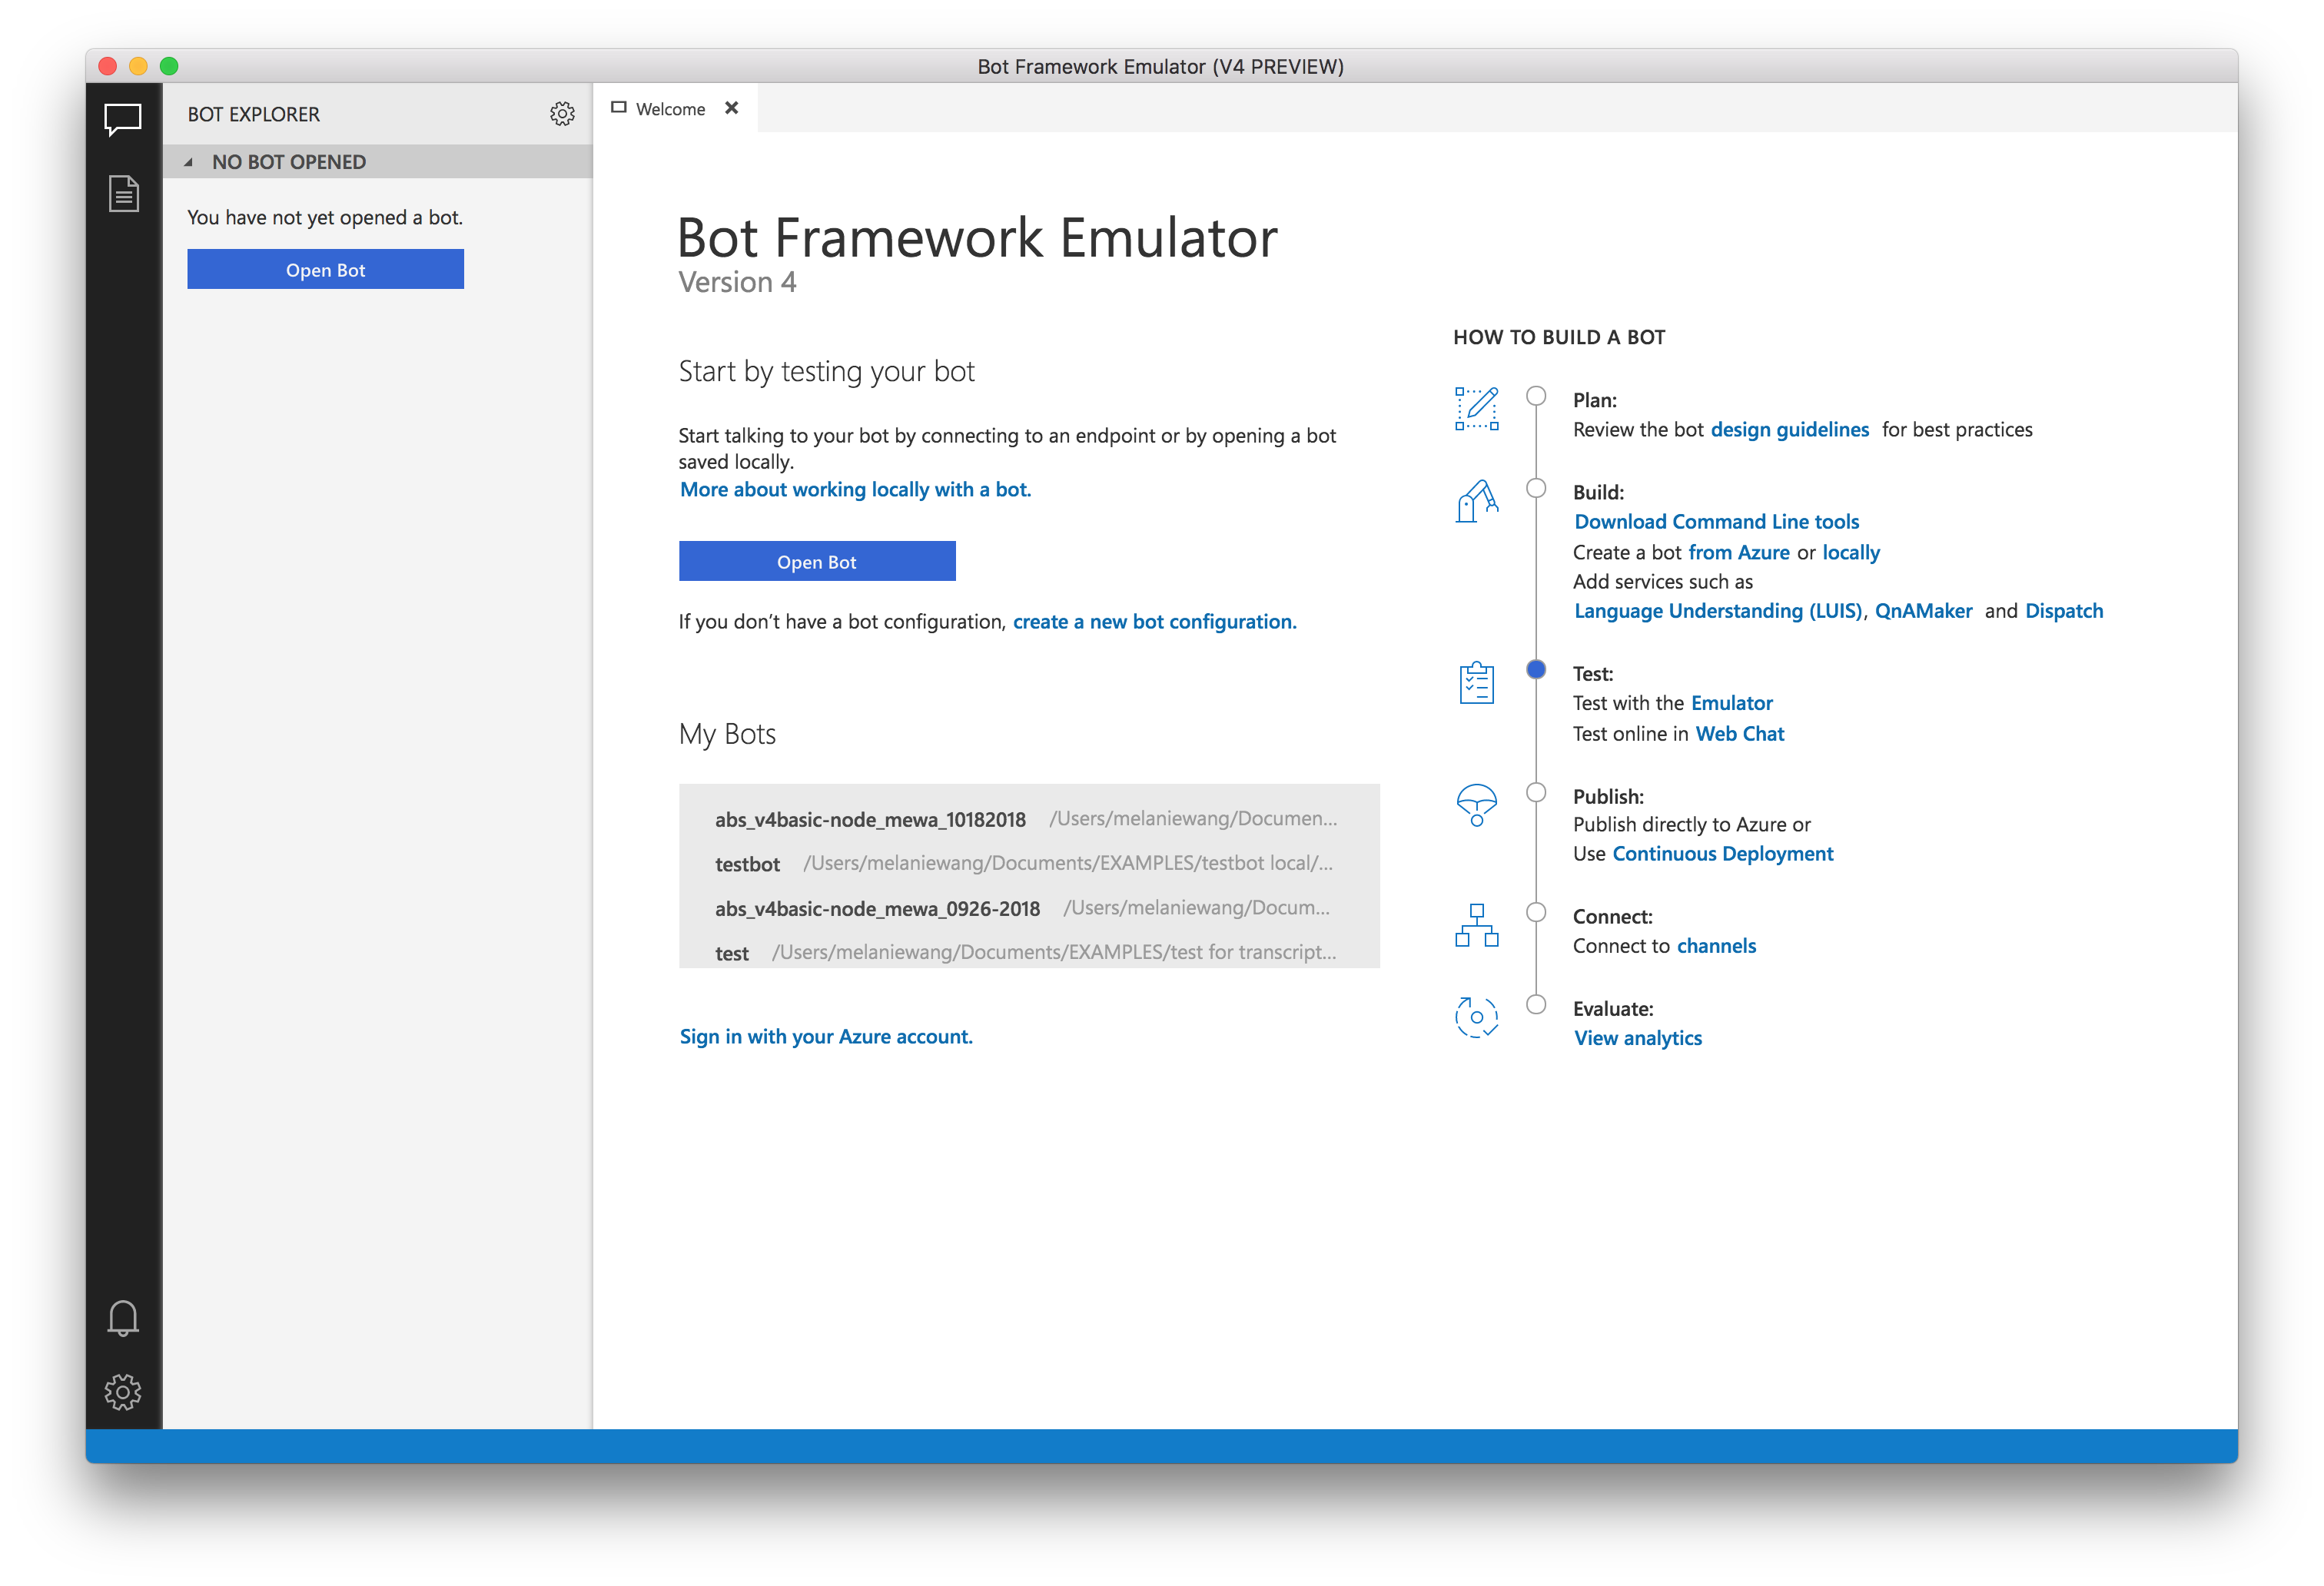
Task: Click the yellow minimize window button
Action: point(138,66)
